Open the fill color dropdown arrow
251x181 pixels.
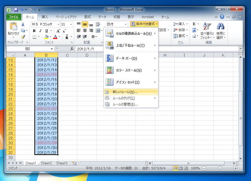(50, 37)
